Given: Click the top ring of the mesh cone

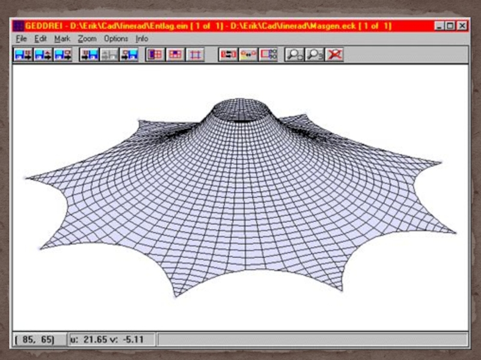Looking at the screenshot, I should coord(242,110).
